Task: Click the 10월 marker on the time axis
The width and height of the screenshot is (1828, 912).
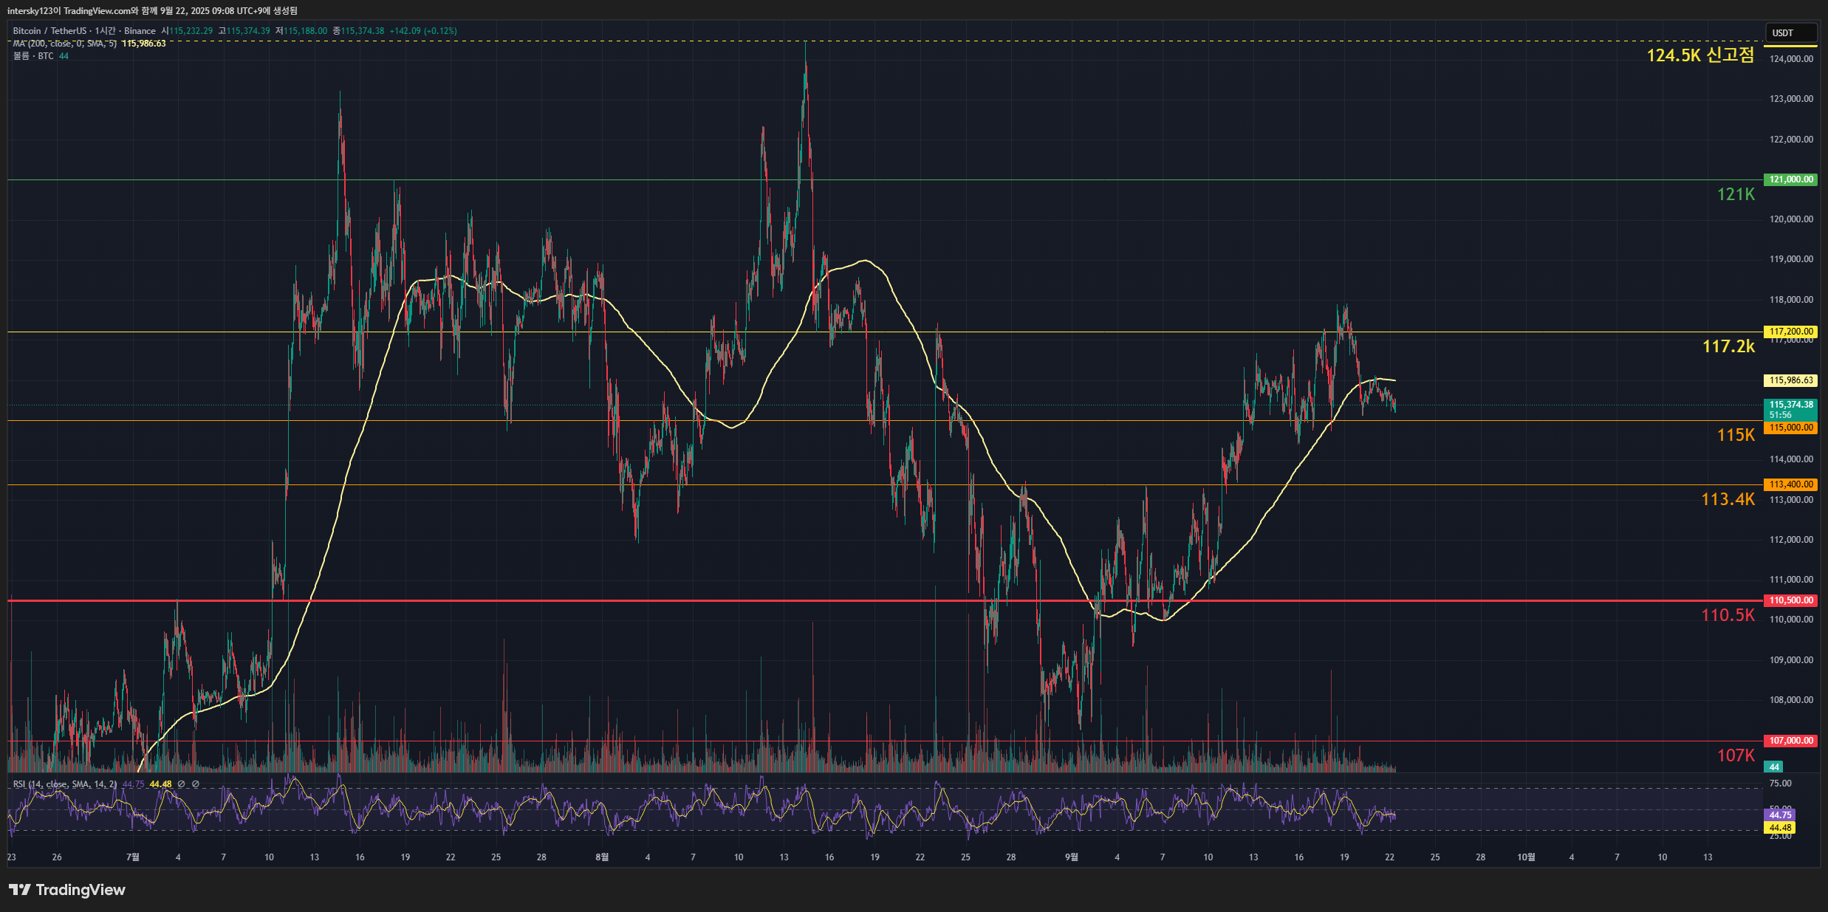Action: [1526, 857]
